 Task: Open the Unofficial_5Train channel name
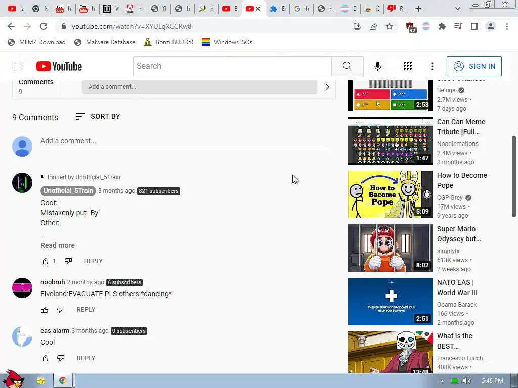coord(68,190)
